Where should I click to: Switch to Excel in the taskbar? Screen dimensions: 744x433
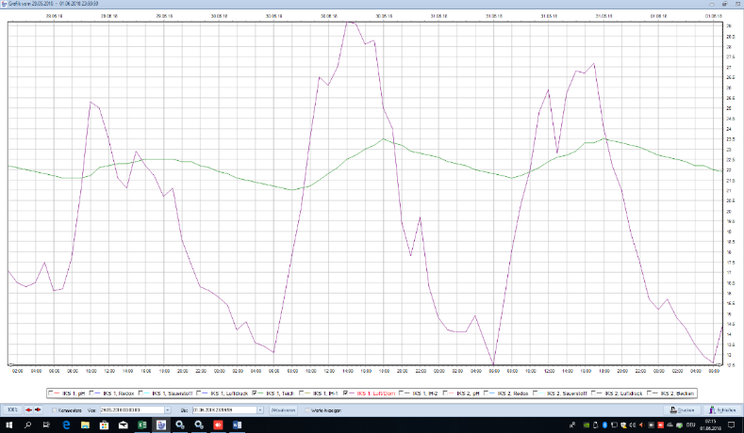point(142,425)
